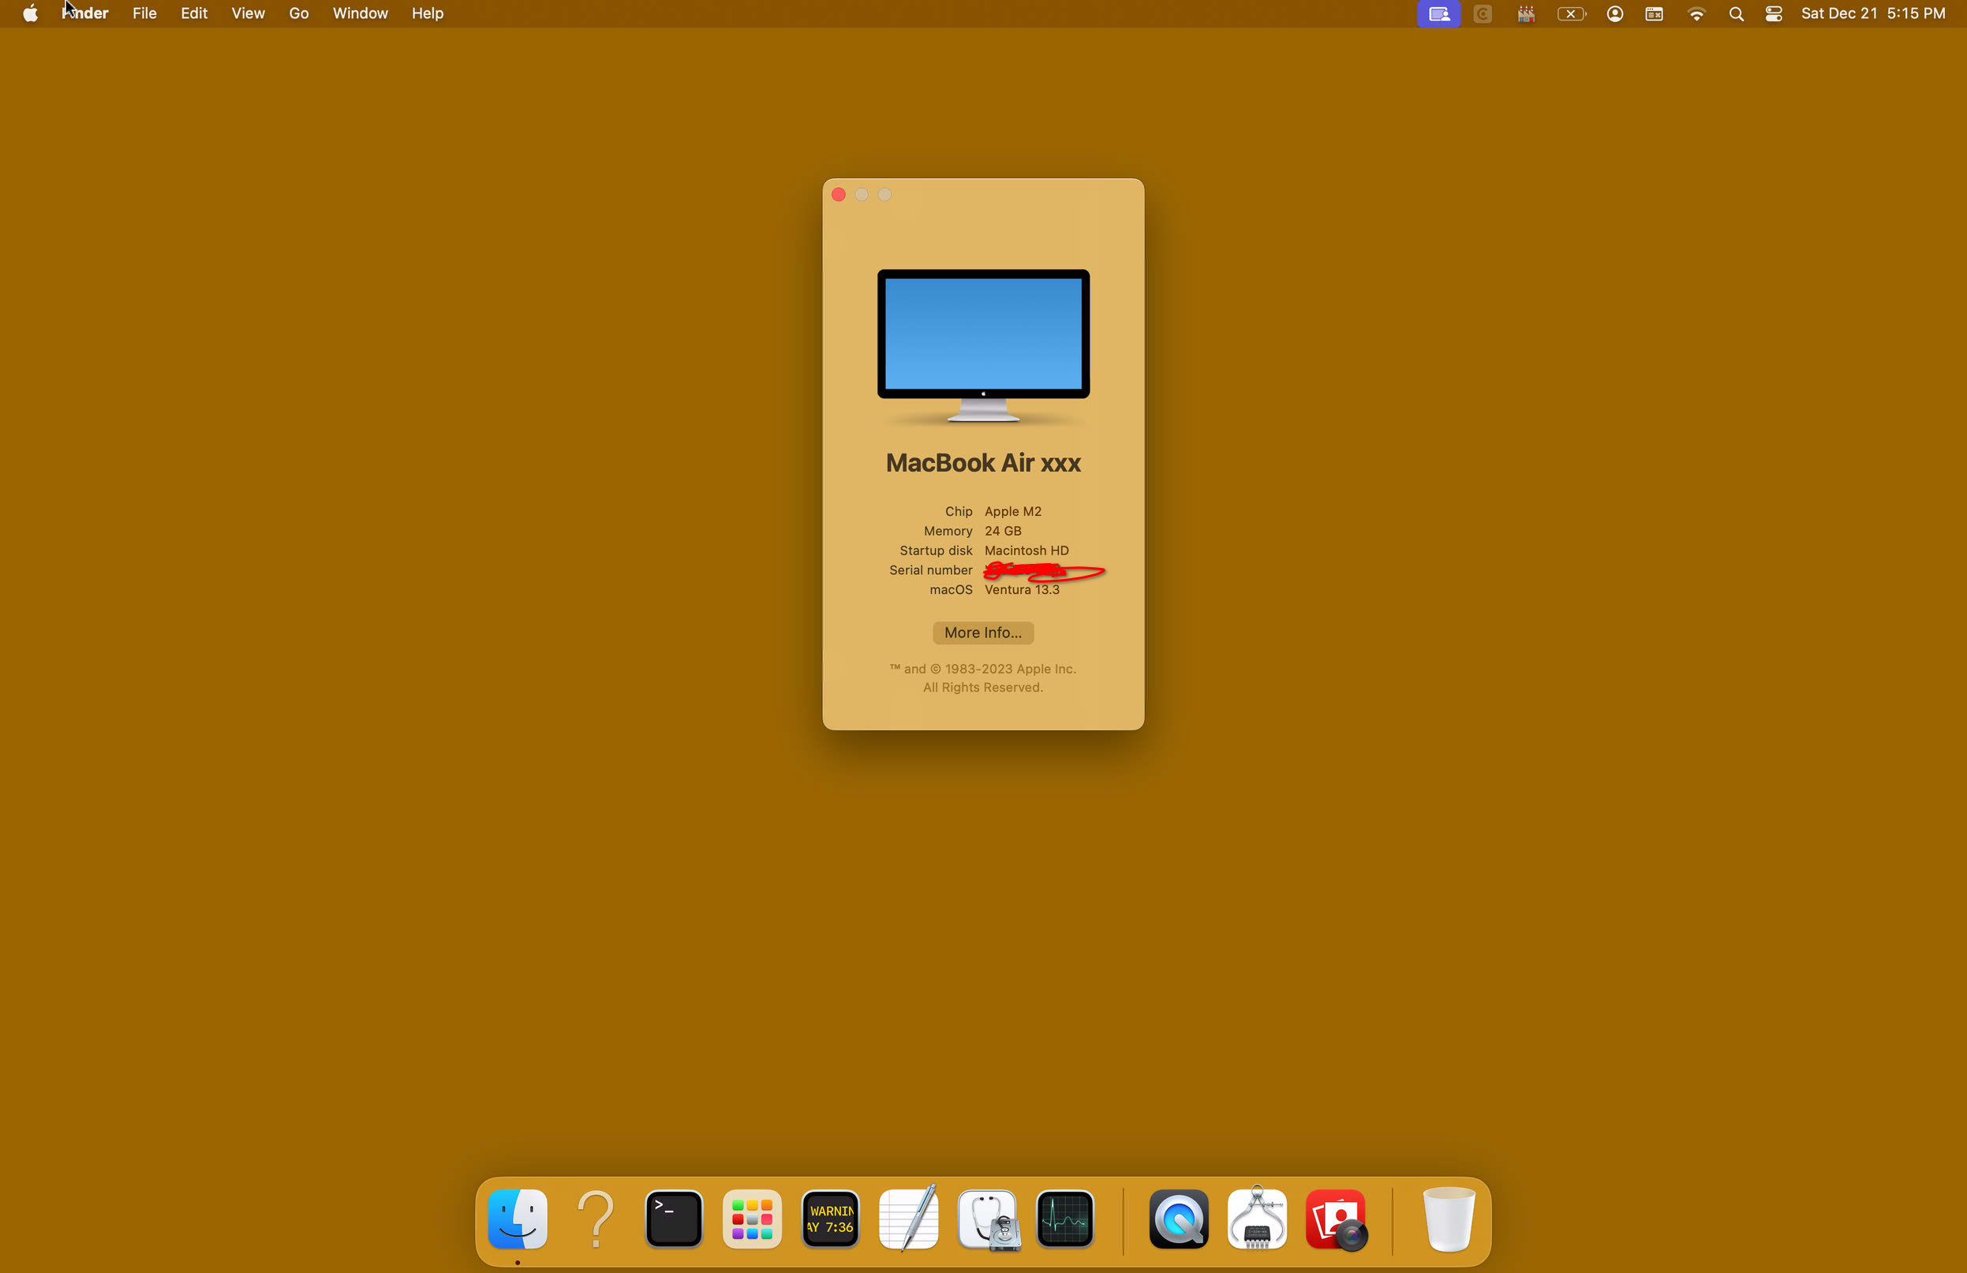1967x1273 pixels.
Task: Click the date and time clock
Action: 1873,13
